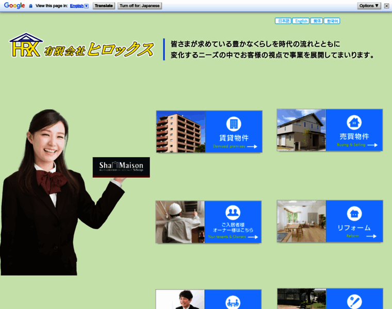The width and height of the screenshot is (392, 309).
Task: Click the 'View this page in:' label
Action: (x=52, y=6)
